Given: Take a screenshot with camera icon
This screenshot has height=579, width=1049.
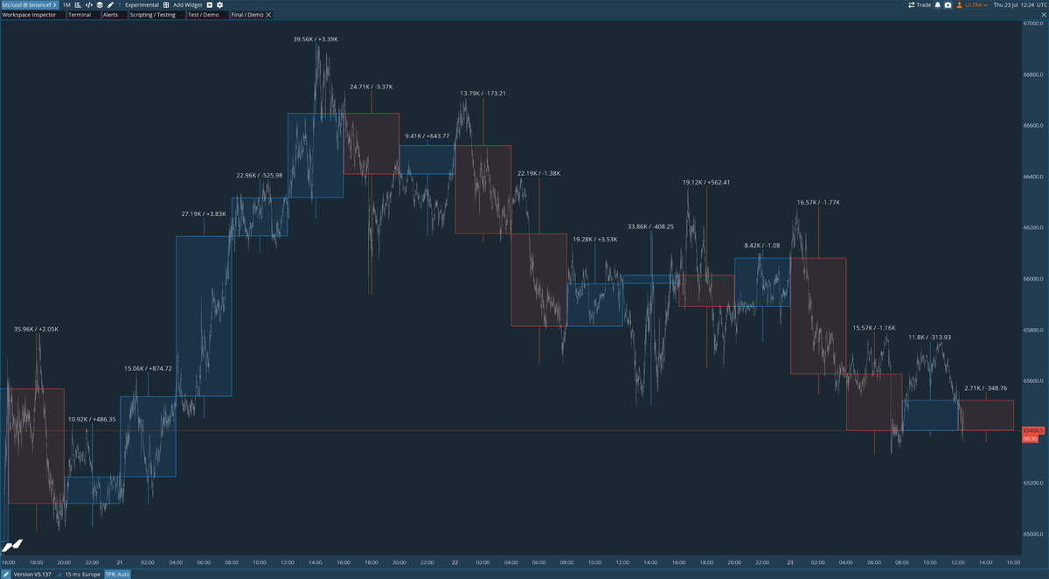Looking at the screenshot, I should [x=948, y=5].
